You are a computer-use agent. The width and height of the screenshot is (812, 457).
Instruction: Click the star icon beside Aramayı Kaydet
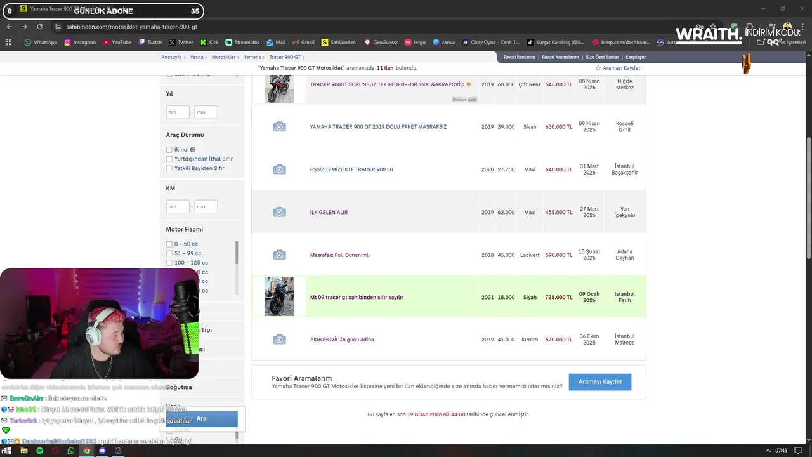[598, 68]
